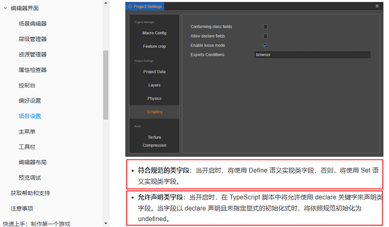Image resolution: width=389 pixels, height=227 pixels.
Task: Select the Scripting settings item
Action: tap(154, 112)
